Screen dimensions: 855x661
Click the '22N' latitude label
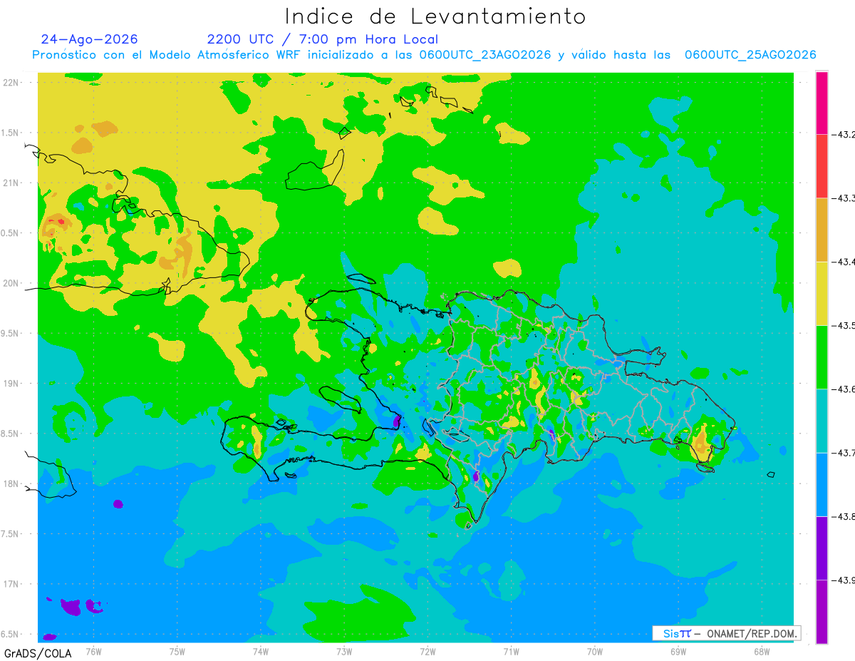[12, 82]
